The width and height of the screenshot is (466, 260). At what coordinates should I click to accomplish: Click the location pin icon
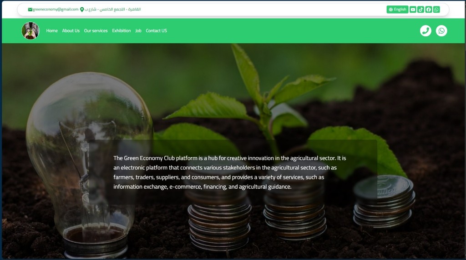tap(82, 10)
